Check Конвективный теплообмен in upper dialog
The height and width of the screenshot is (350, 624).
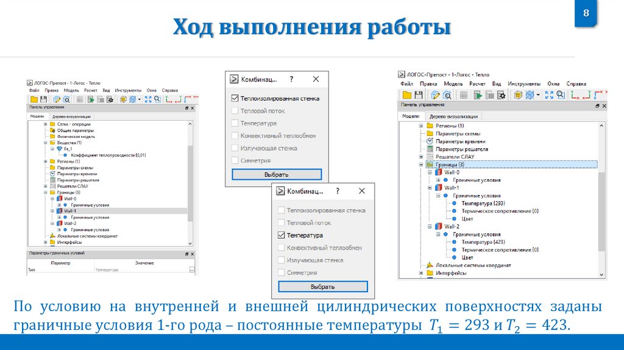click(x=235, y=135)
